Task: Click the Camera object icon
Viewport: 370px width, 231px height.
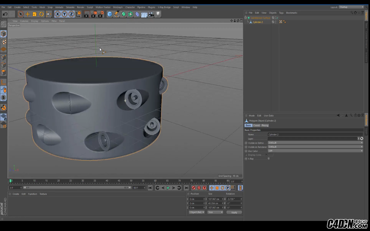Action: coord(151,14)
